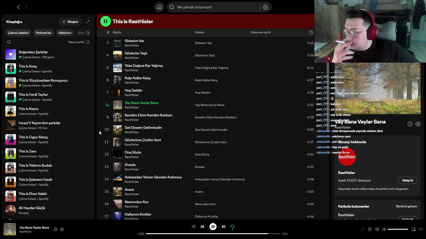
Task: Open the miniplayer
Action: pyautogui.click(x=414, y=229)
